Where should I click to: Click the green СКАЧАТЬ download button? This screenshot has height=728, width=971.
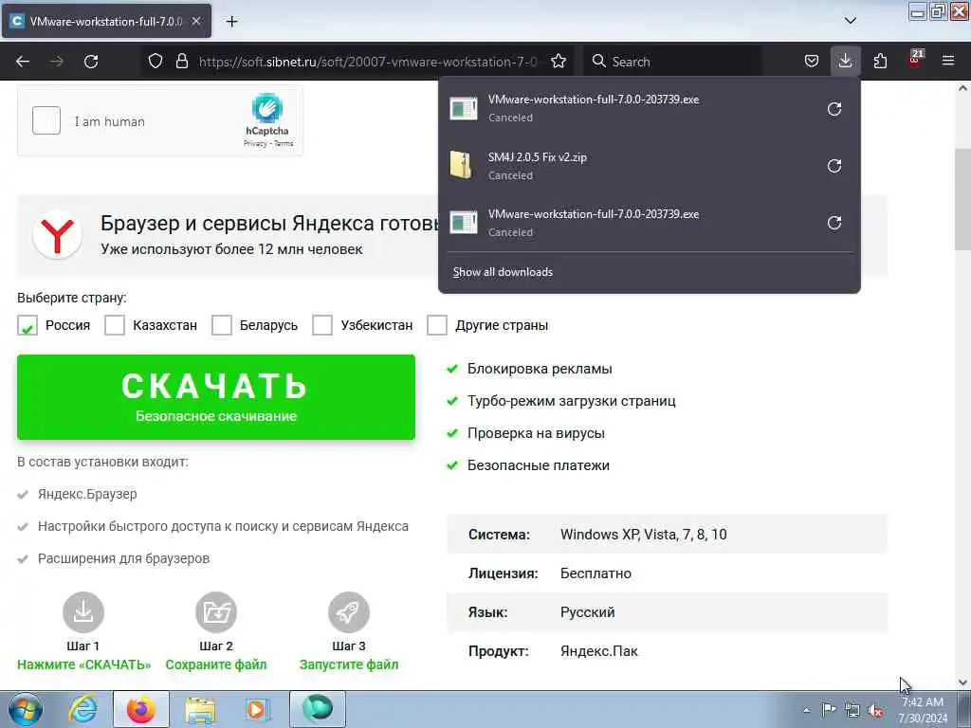[216, 397]
